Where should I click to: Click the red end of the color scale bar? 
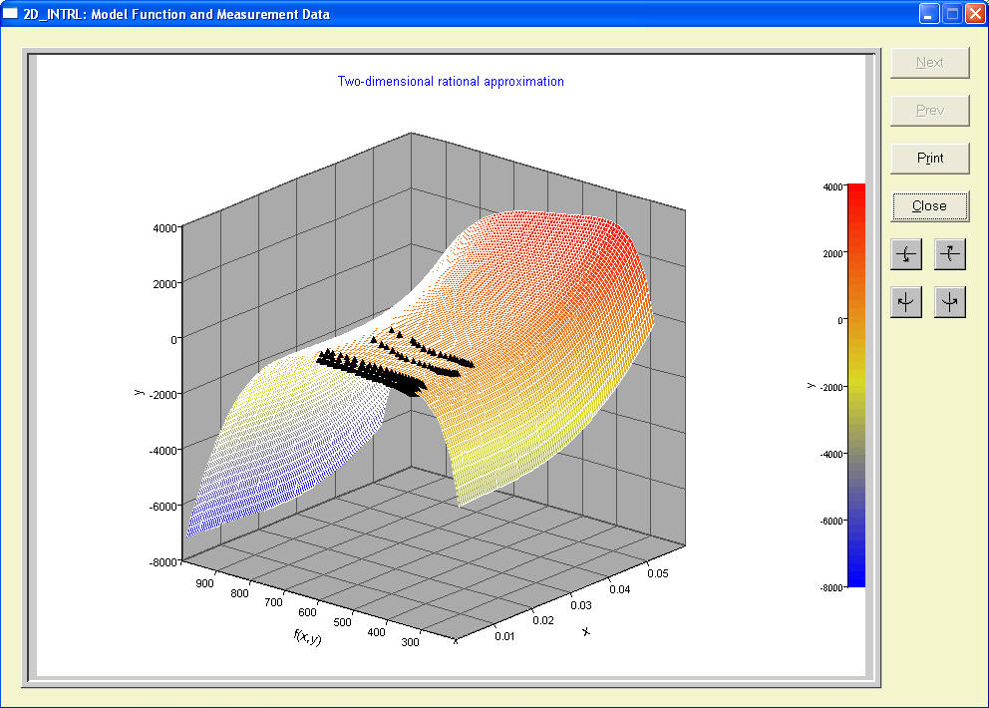click(x=855, y=194)
